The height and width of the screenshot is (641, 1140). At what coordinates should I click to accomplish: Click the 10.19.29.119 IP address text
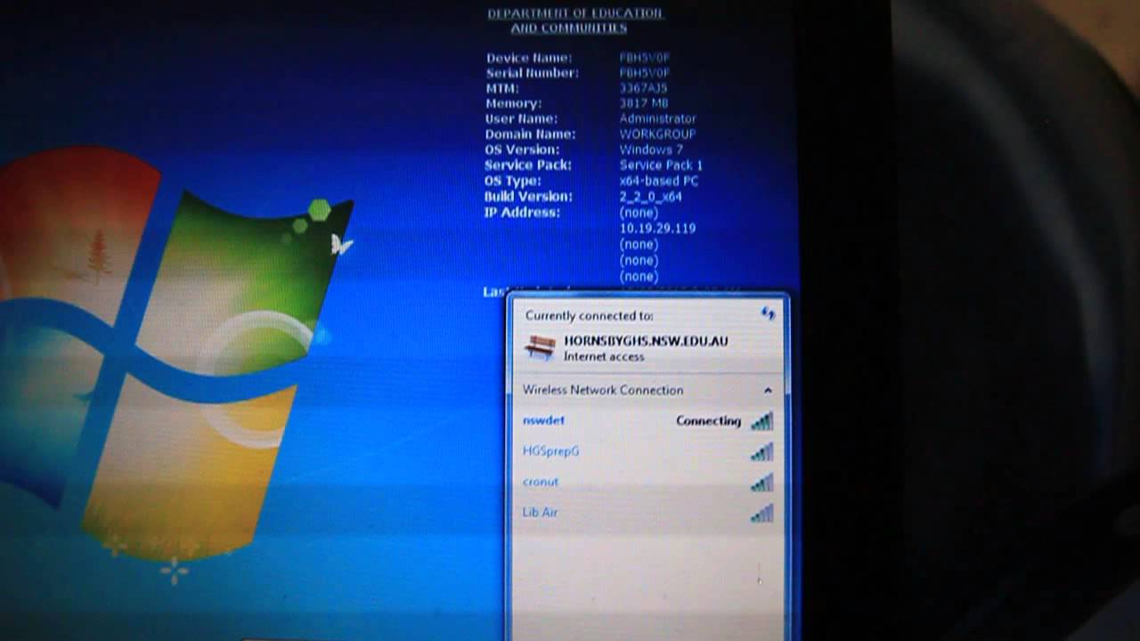coord(657,228)
